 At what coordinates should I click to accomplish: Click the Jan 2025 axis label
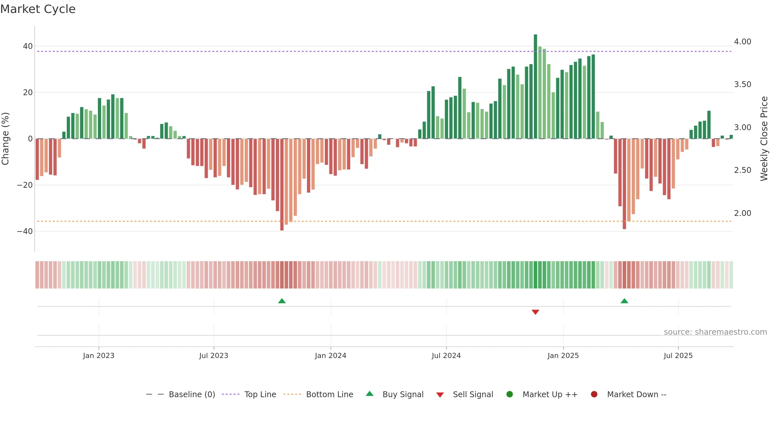(563, 355)
